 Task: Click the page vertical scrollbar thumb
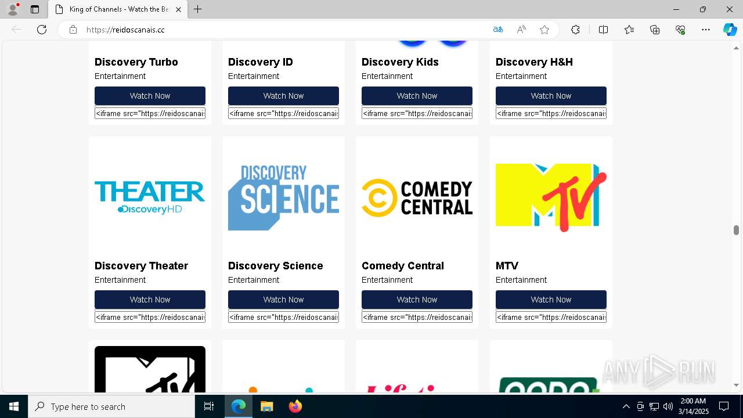[736, 230]
